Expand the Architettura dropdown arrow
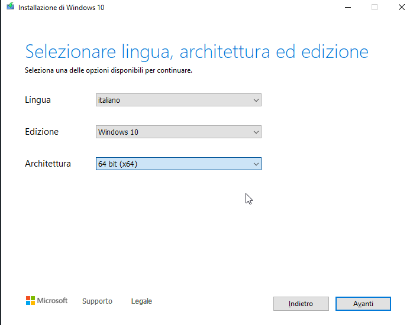Image resolution: width=413 pixels, height=325 pixels. [x=256, y=164]
